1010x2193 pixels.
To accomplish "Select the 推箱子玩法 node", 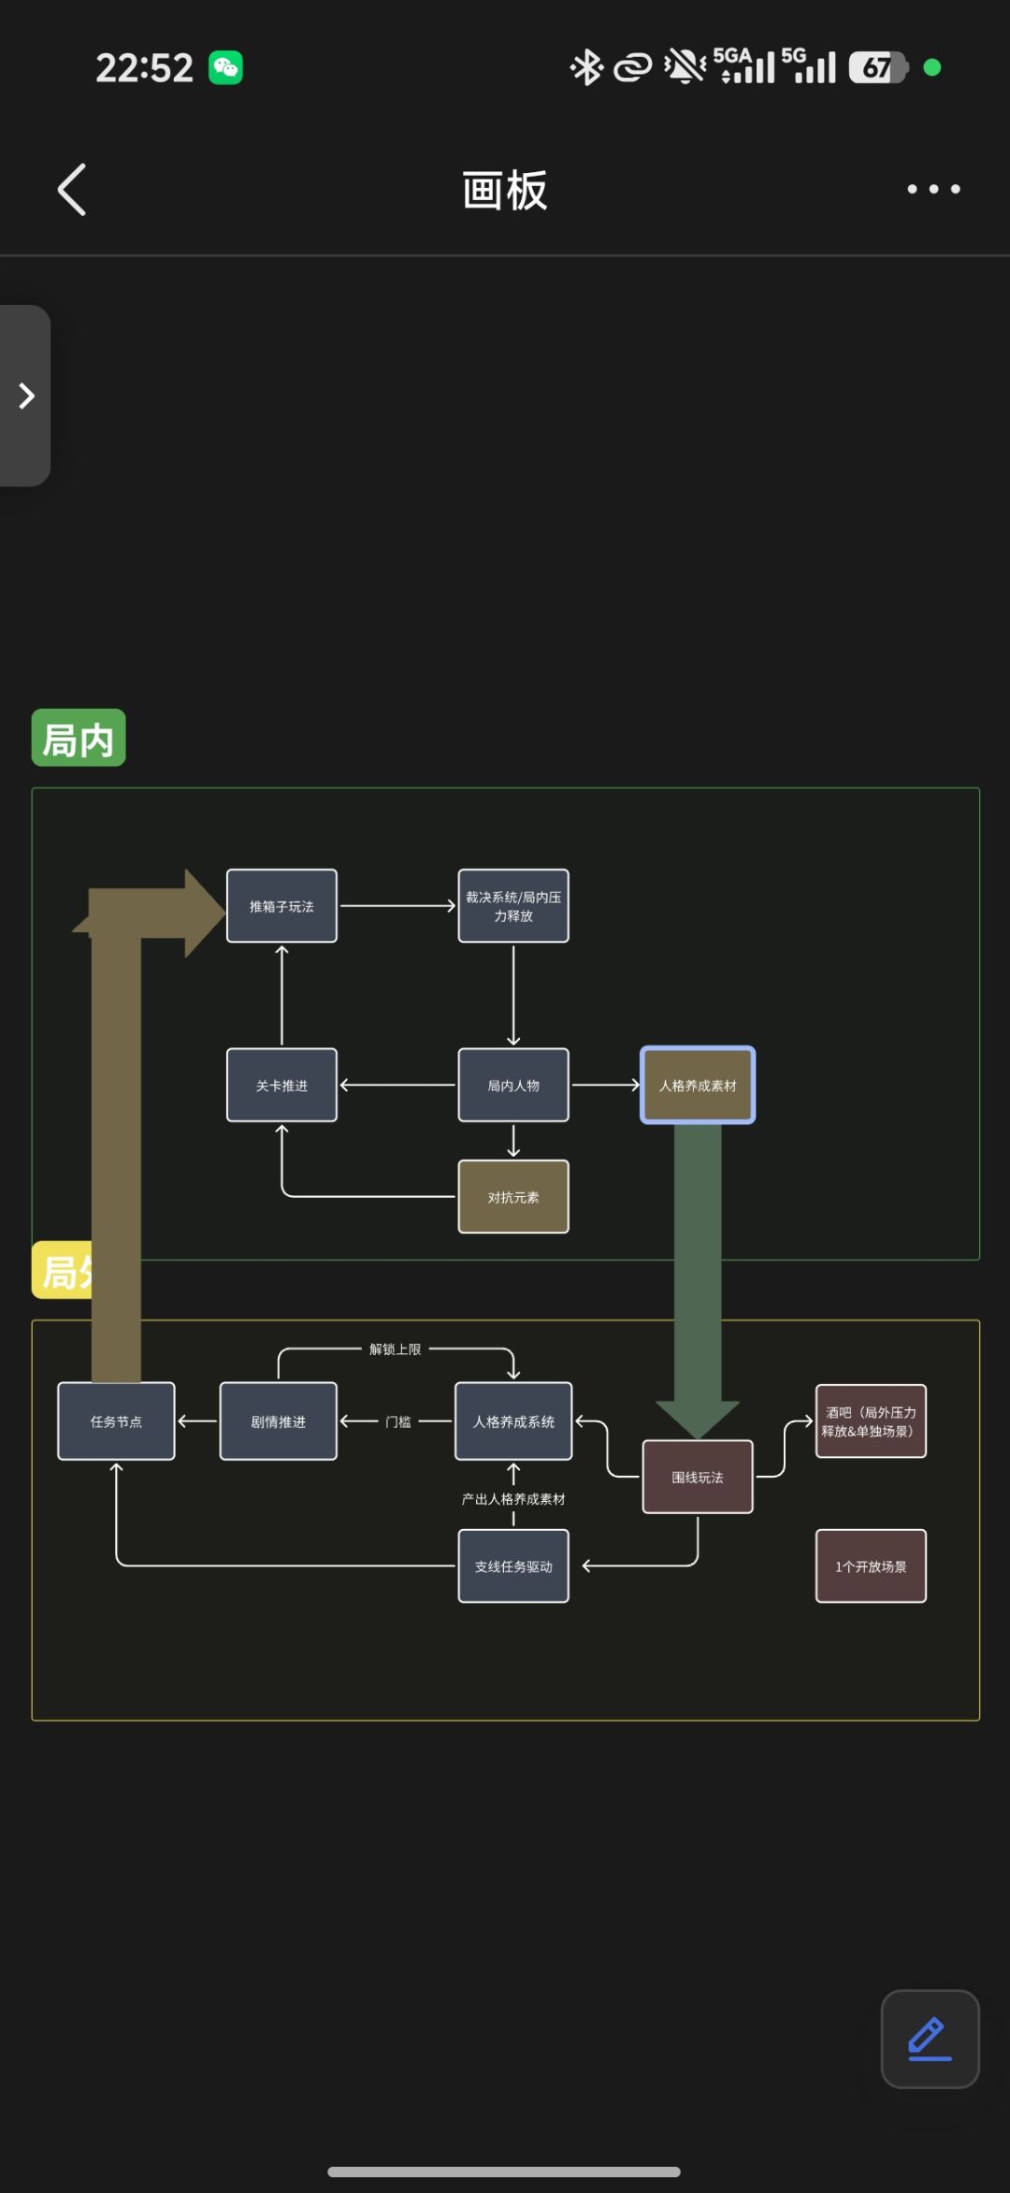I will coord(281,906).
